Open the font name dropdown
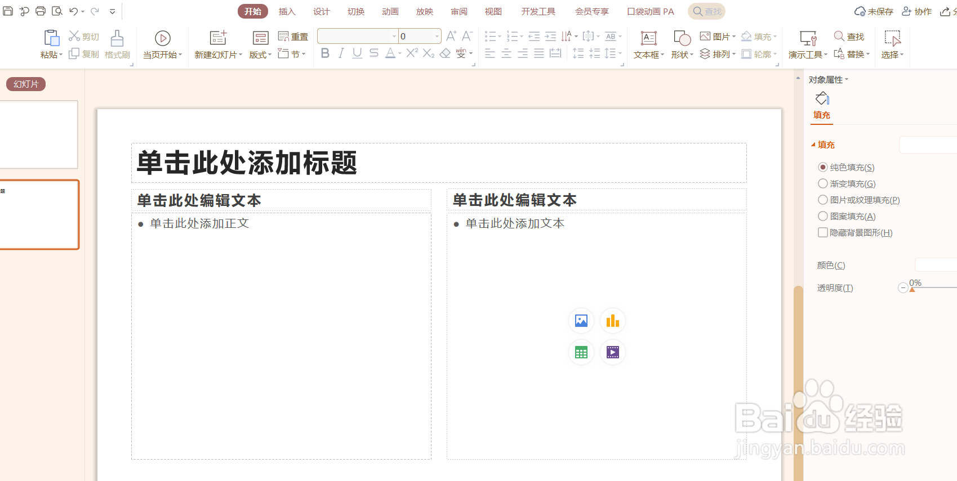Image resolution: width=957 pixels, height=481 pixels. point(394,36)
